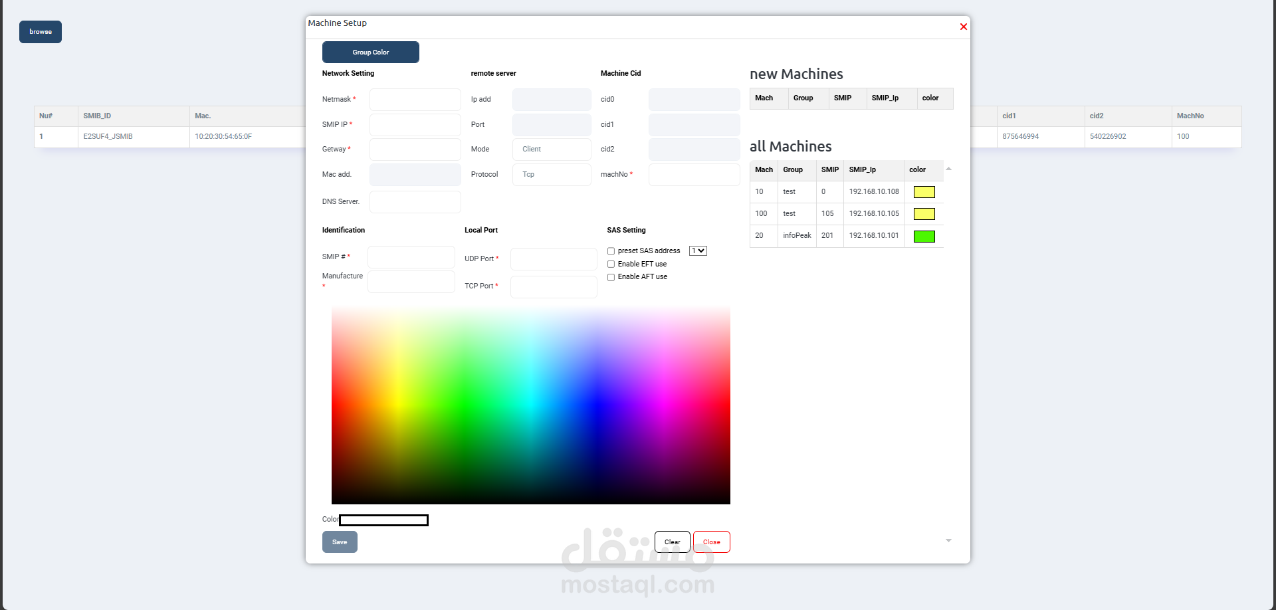Focus the TCP Port input field
This screenshot has width=1276, height=610.
[x=554, y=287]
